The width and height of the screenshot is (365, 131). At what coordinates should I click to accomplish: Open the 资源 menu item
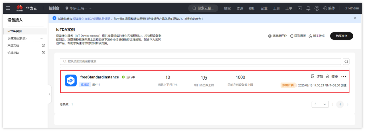(240, 8)
